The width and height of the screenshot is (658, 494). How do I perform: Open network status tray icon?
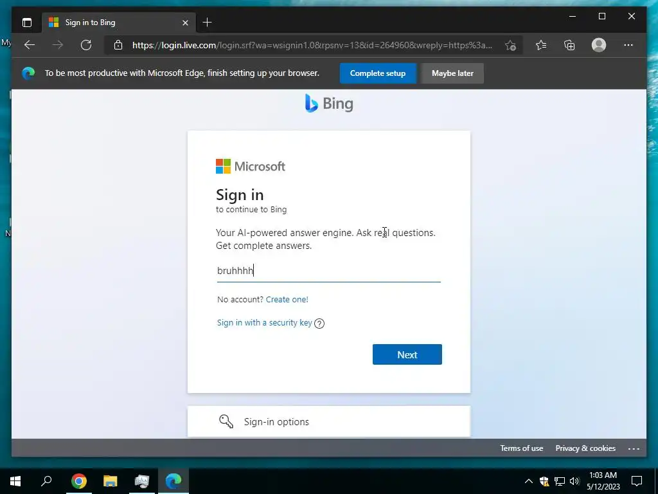[560, 481]
